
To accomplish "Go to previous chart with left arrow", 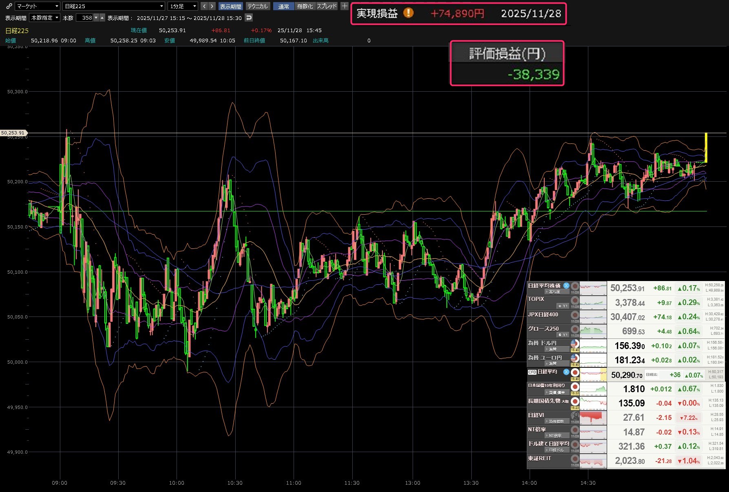I will coord(204,6).
